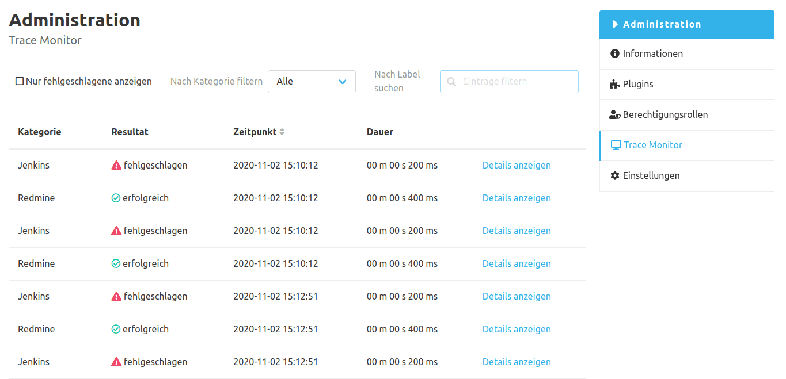Open Einstellungen via the gear icon
Viewport: 786px width, 379px height.
615,175
